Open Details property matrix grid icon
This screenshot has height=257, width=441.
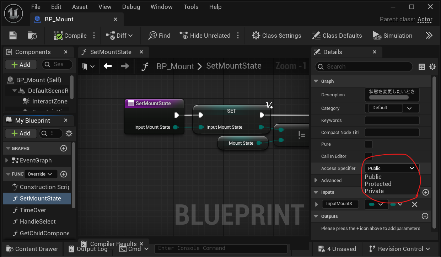(x=422, y=67)
